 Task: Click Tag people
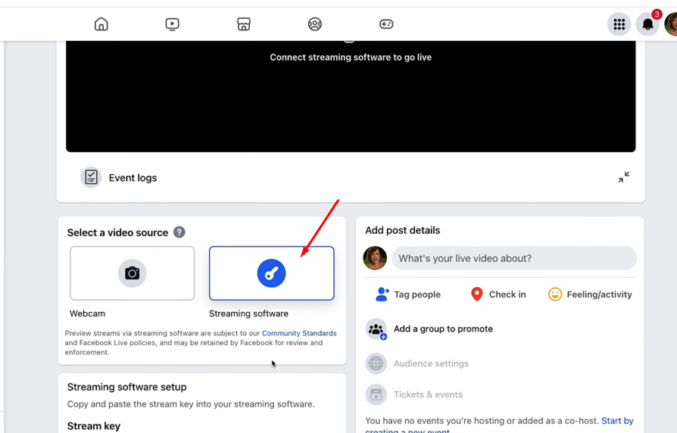(x=408, y=294)
